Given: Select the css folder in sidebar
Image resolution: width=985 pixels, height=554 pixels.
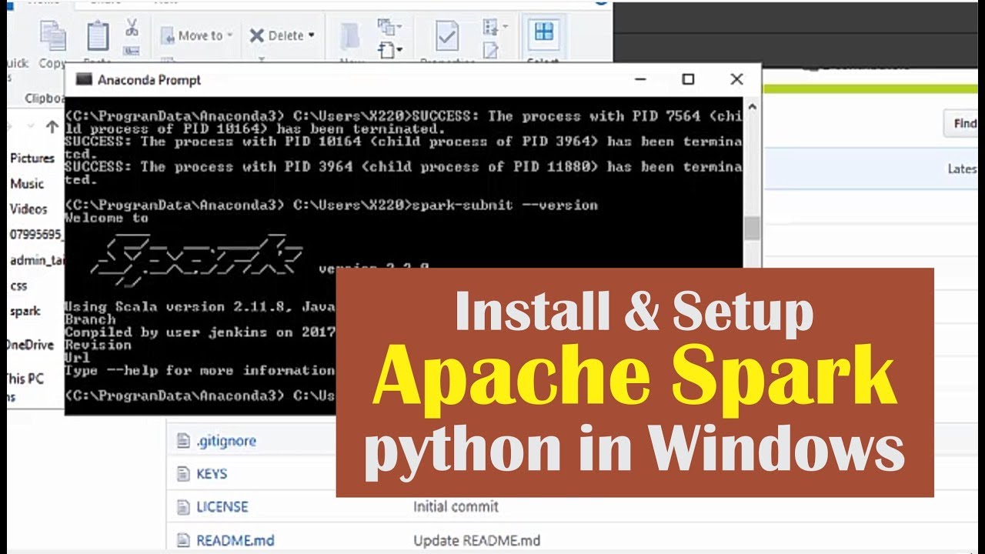Looking at the screenshot, I should [x=18, y=285].
